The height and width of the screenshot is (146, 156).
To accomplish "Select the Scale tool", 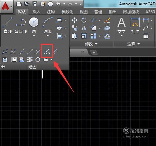I will pos(84,36).
